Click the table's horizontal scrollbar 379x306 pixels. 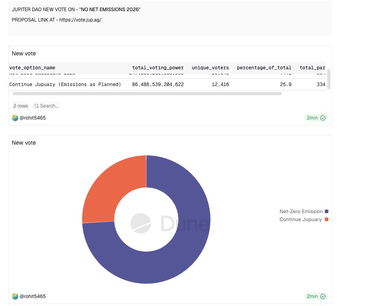[147, 94]
